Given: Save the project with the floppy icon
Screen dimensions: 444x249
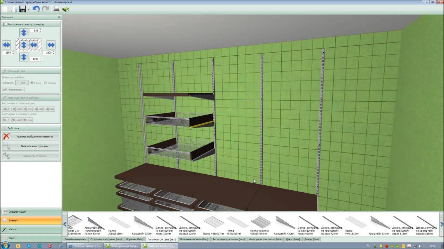Looking at the screenshot, I should pos(23,9).
